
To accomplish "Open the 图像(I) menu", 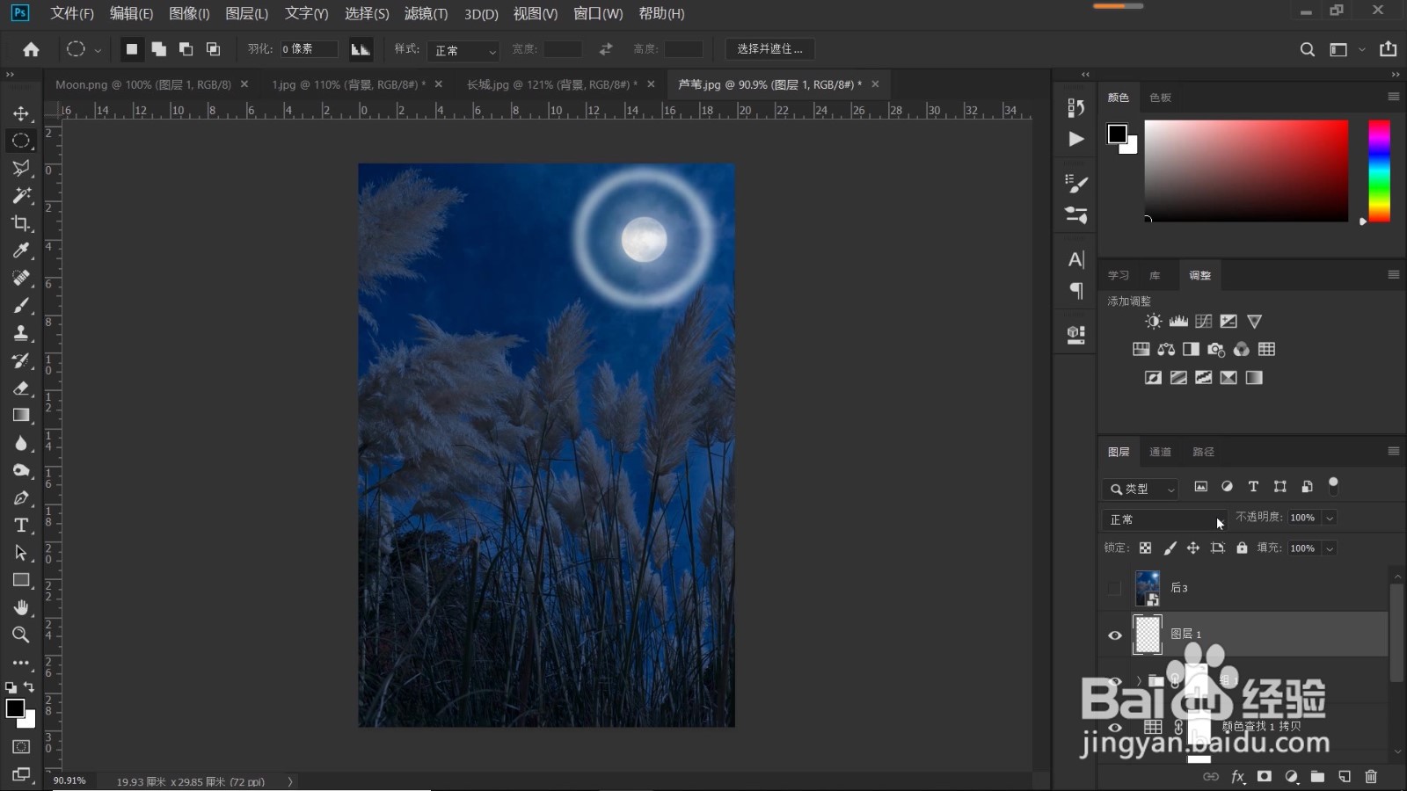I will (x=189, y=13).
